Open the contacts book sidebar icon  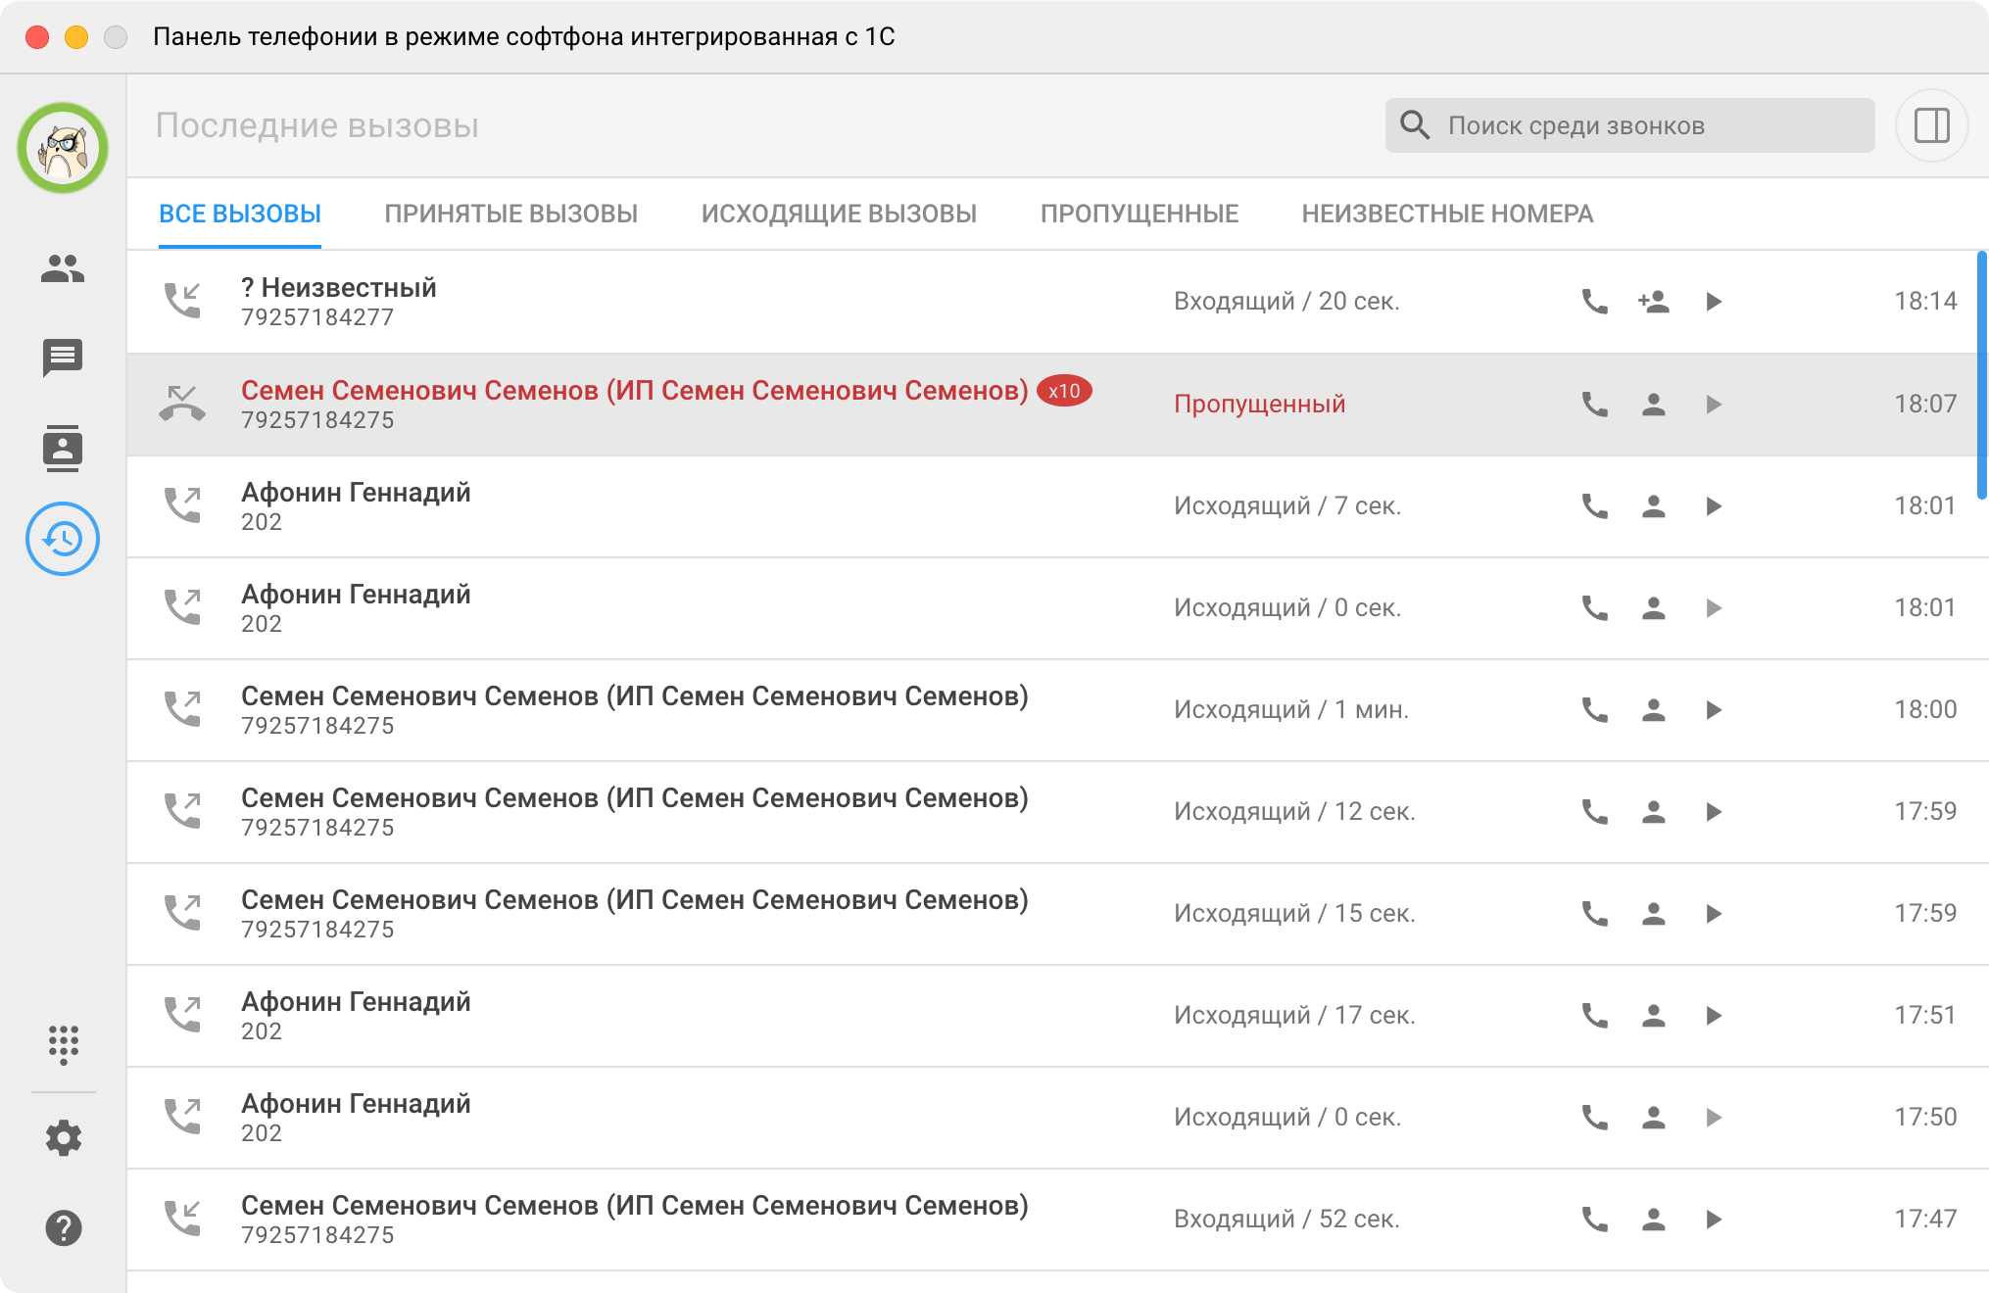(x=63, y=449)
